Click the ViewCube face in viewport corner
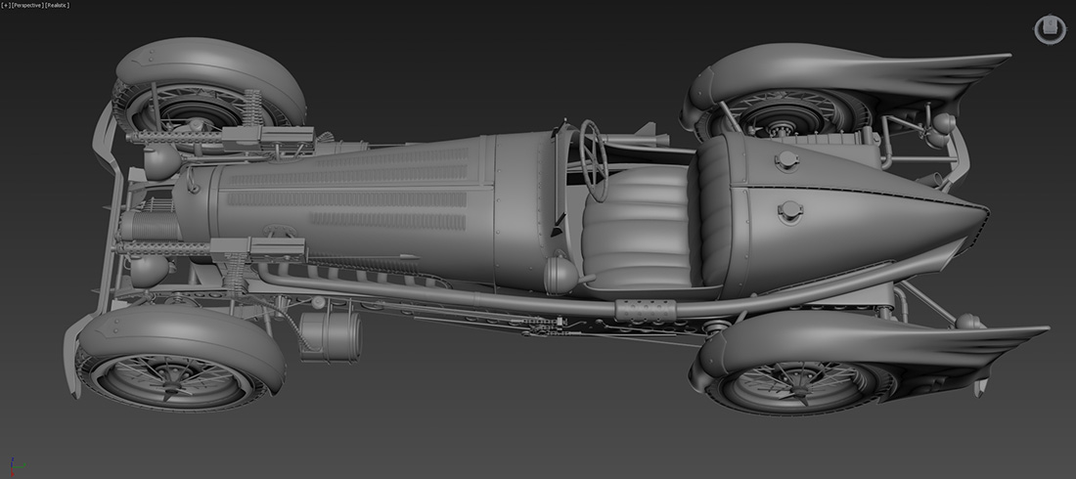Image resolution: width=1076 pixels, height=479 pixels. pyautogui.click(x=1050, y=27)
